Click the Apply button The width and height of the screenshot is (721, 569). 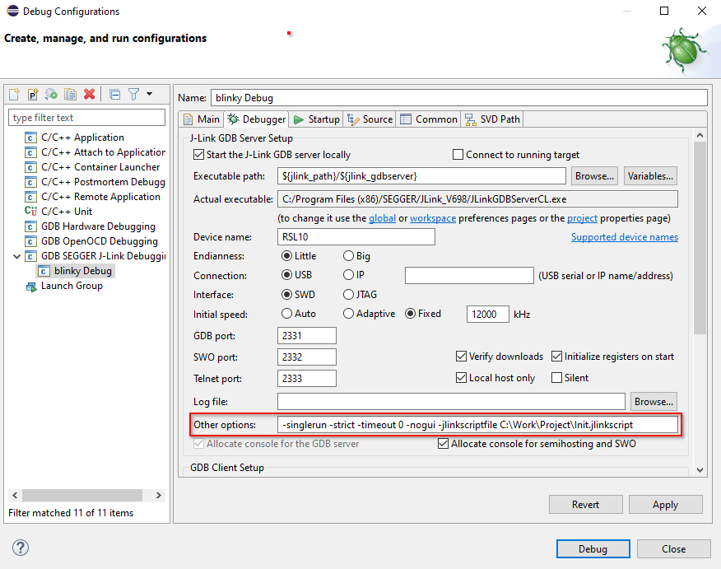664,505
